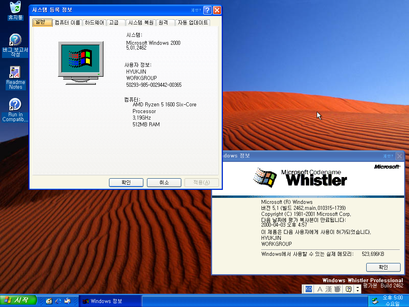Switch to the 하드웨어 tab

[94, 23]
